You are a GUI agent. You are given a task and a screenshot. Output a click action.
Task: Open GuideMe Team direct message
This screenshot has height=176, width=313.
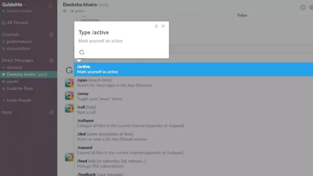pyautogui.click(x=20, y=89)
